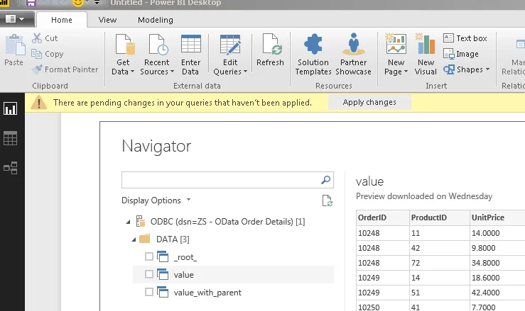The height and width of the screenshot is (311, 525).
Task: Collapse the DATA folder node
Action: [x=134, y=239]
